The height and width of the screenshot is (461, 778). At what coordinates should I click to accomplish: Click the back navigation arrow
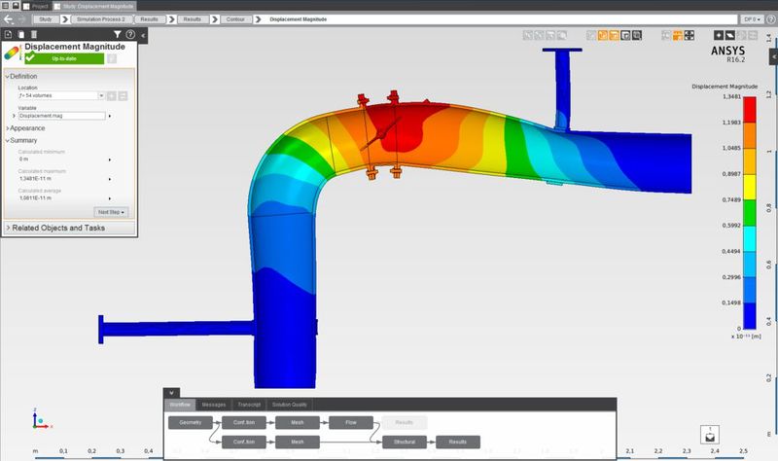pyautogui.click(x=8, y=18)
